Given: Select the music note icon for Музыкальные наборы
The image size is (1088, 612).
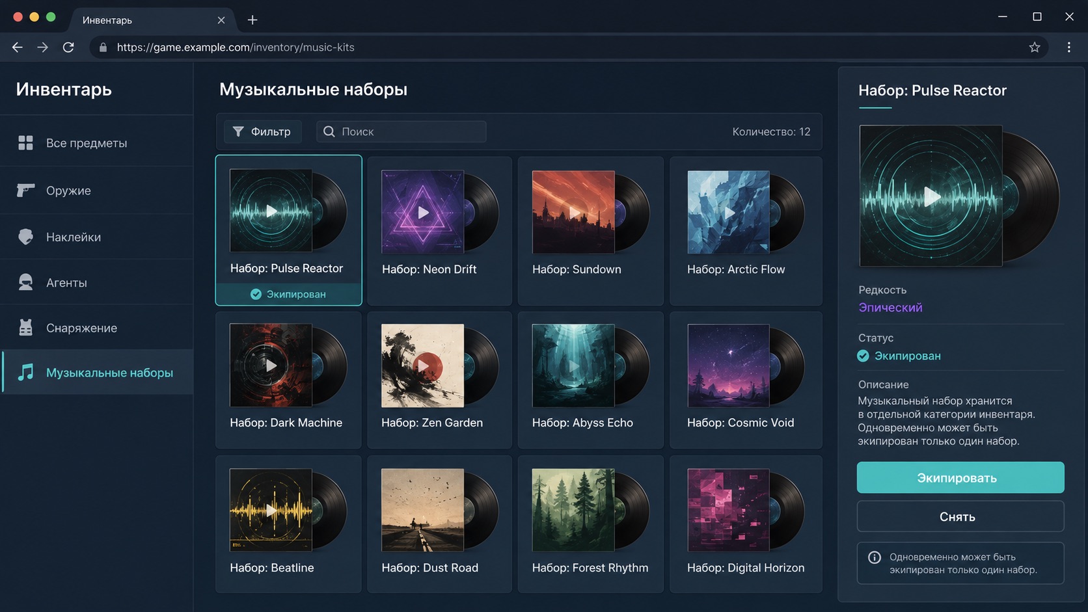Looking at the screenshot, I should coord(25,372).
